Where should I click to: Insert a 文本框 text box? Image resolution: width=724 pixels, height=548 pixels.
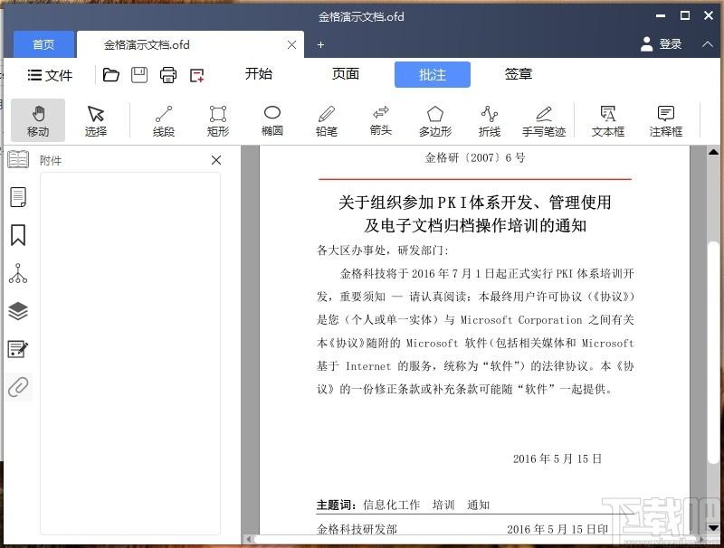[607, 120]
